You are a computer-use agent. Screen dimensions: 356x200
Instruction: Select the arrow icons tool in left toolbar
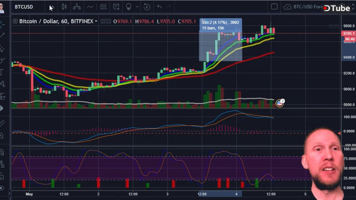tap(2, 108)
